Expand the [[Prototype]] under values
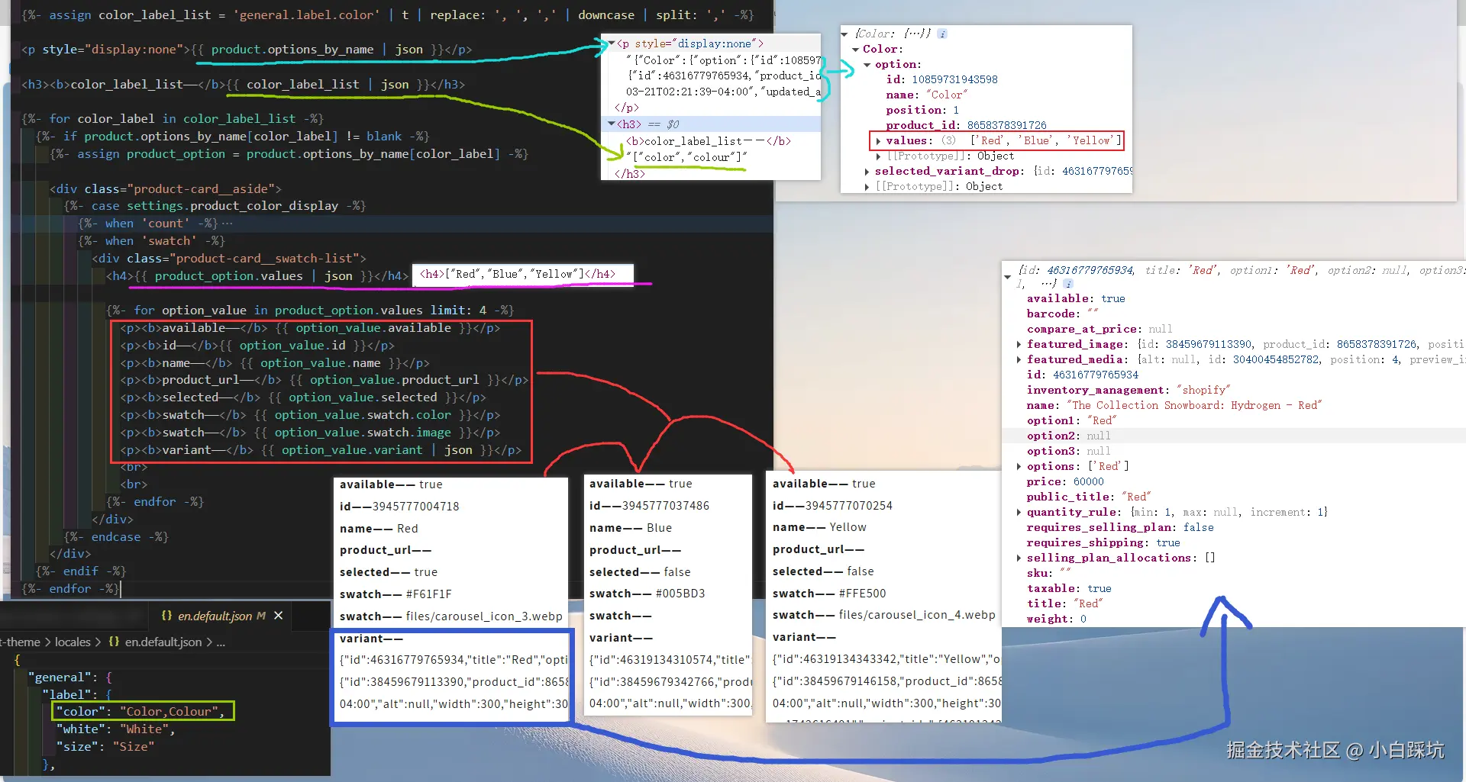This screenshot has width=1466, height=782. pos(879,156)
